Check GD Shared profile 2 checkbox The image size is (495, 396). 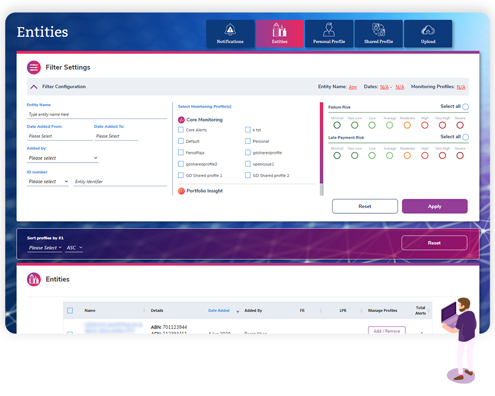248,175
